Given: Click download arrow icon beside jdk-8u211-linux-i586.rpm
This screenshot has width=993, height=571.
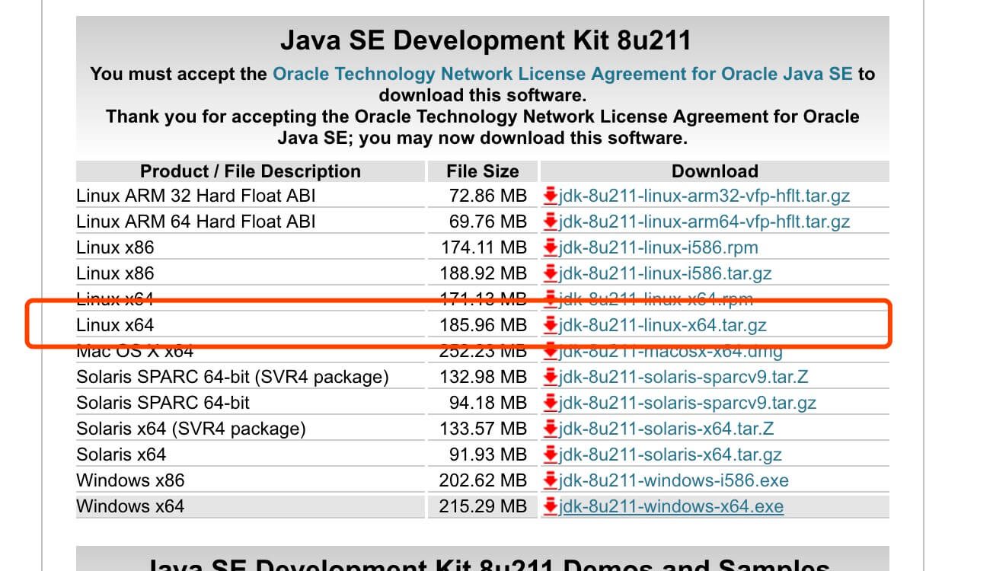Looking at the screenshot, I should point(551,248).
